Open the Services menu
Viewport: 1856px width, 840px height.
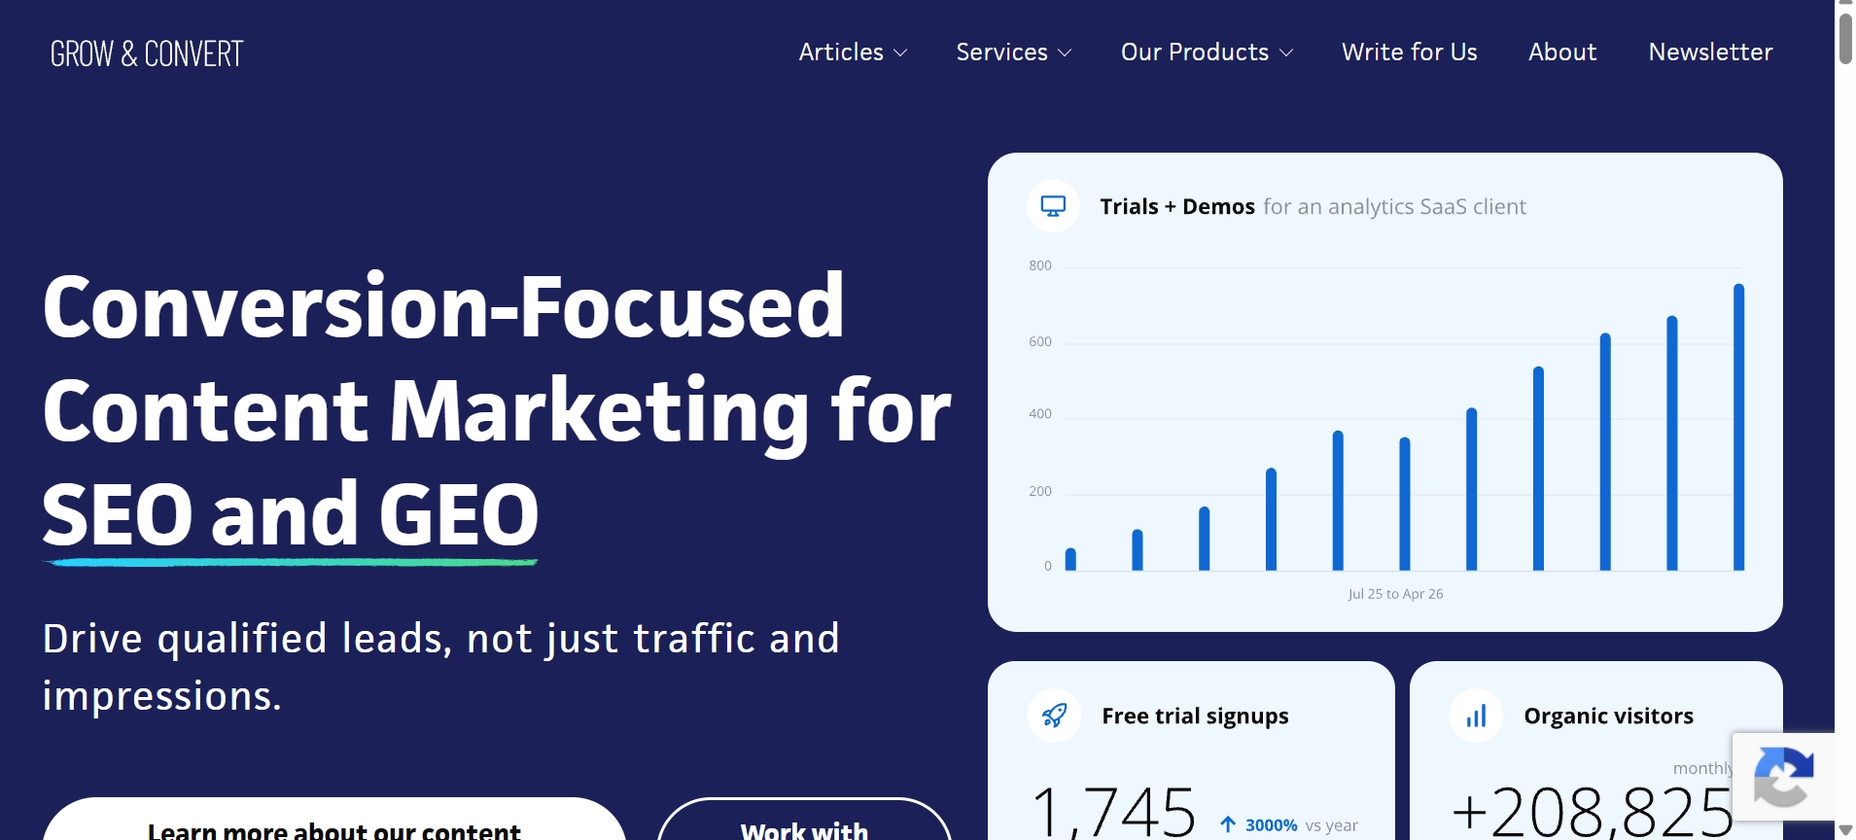pyautogui.click(x=1001, y=52)
